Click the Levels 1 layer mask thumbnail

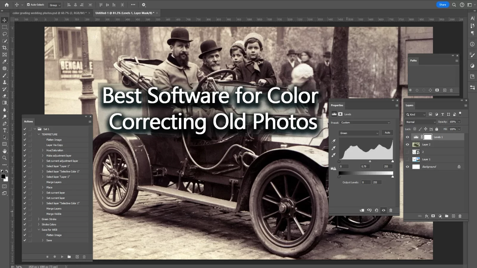click(x=428, y=137)
